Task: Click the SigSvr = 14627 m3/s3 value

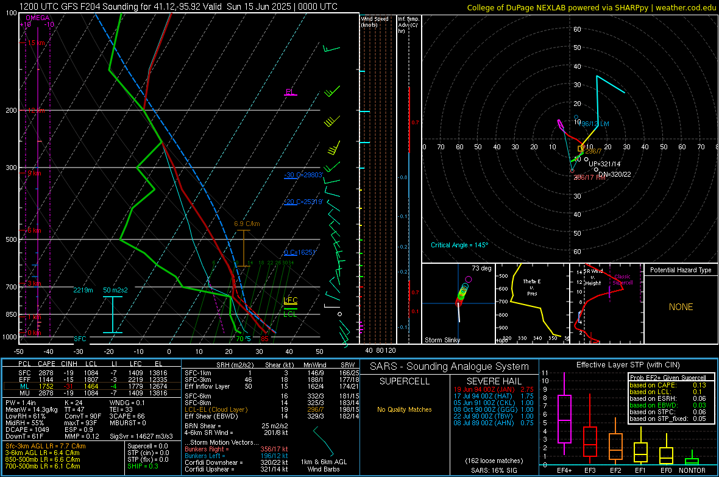Action: (x=141, y=436)
